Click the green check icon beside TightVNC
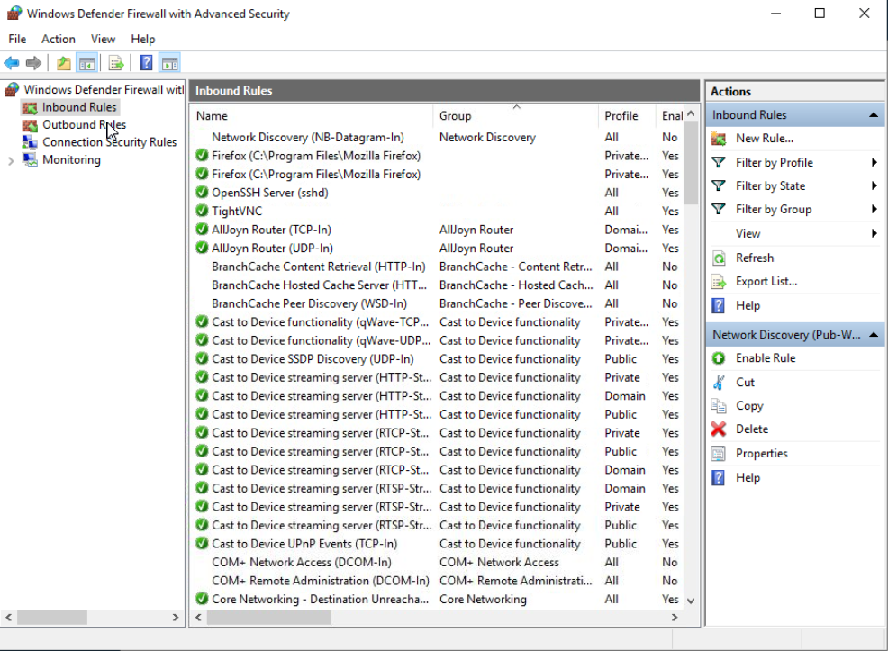Viewport: 888px width, 651px height. pos(202,212)
